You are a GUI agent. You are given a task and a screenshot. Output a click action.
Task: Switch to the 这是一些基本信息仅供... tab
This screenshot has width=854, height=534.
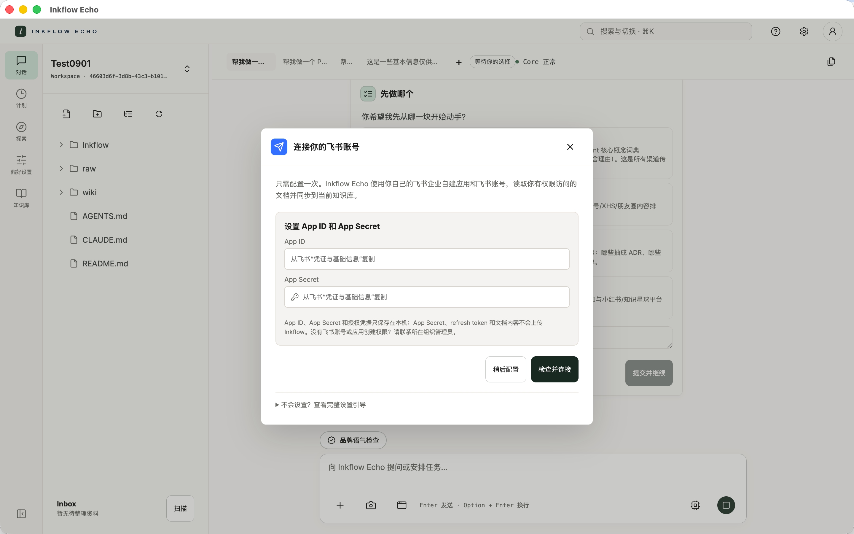tap(402, 62)
